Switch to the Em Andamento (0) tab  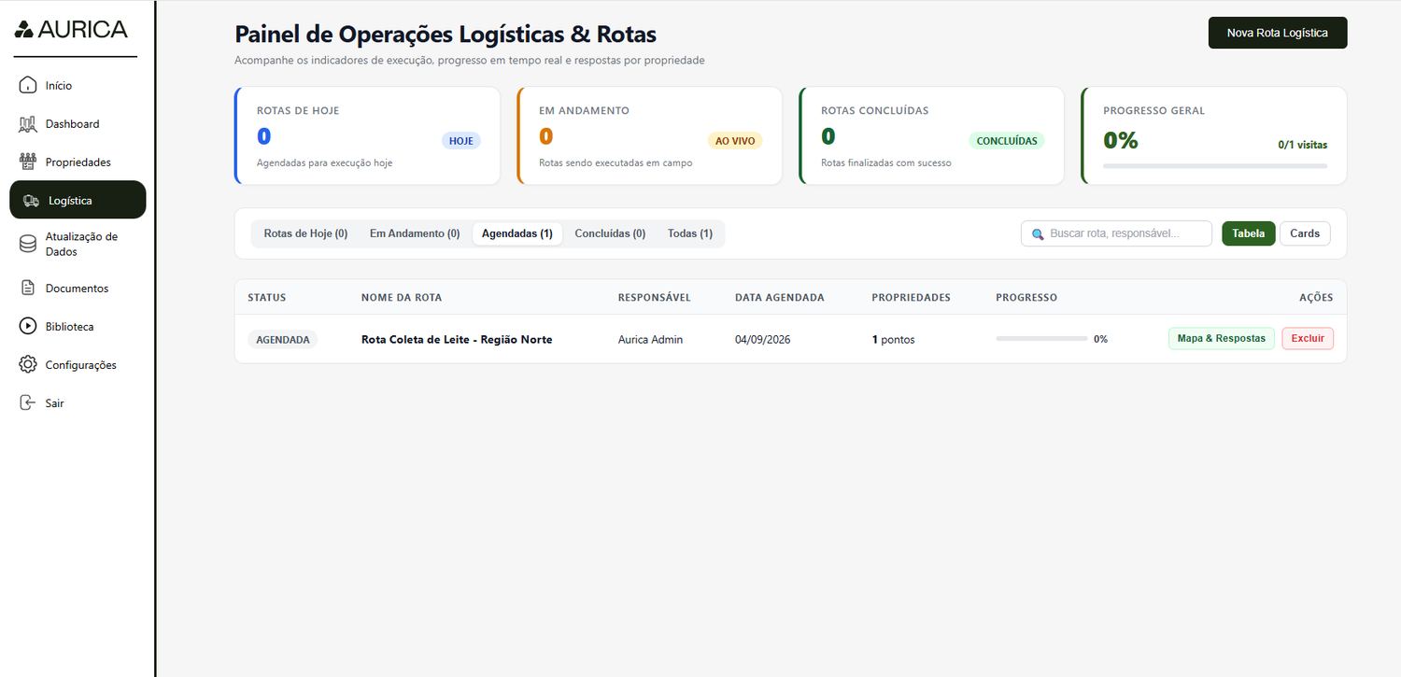[x=415, y=233]
